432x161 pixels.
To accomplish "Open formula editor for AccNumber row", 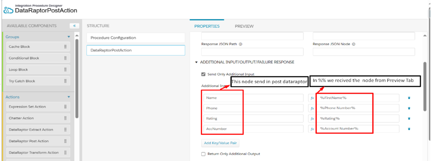I will [312, 129].
